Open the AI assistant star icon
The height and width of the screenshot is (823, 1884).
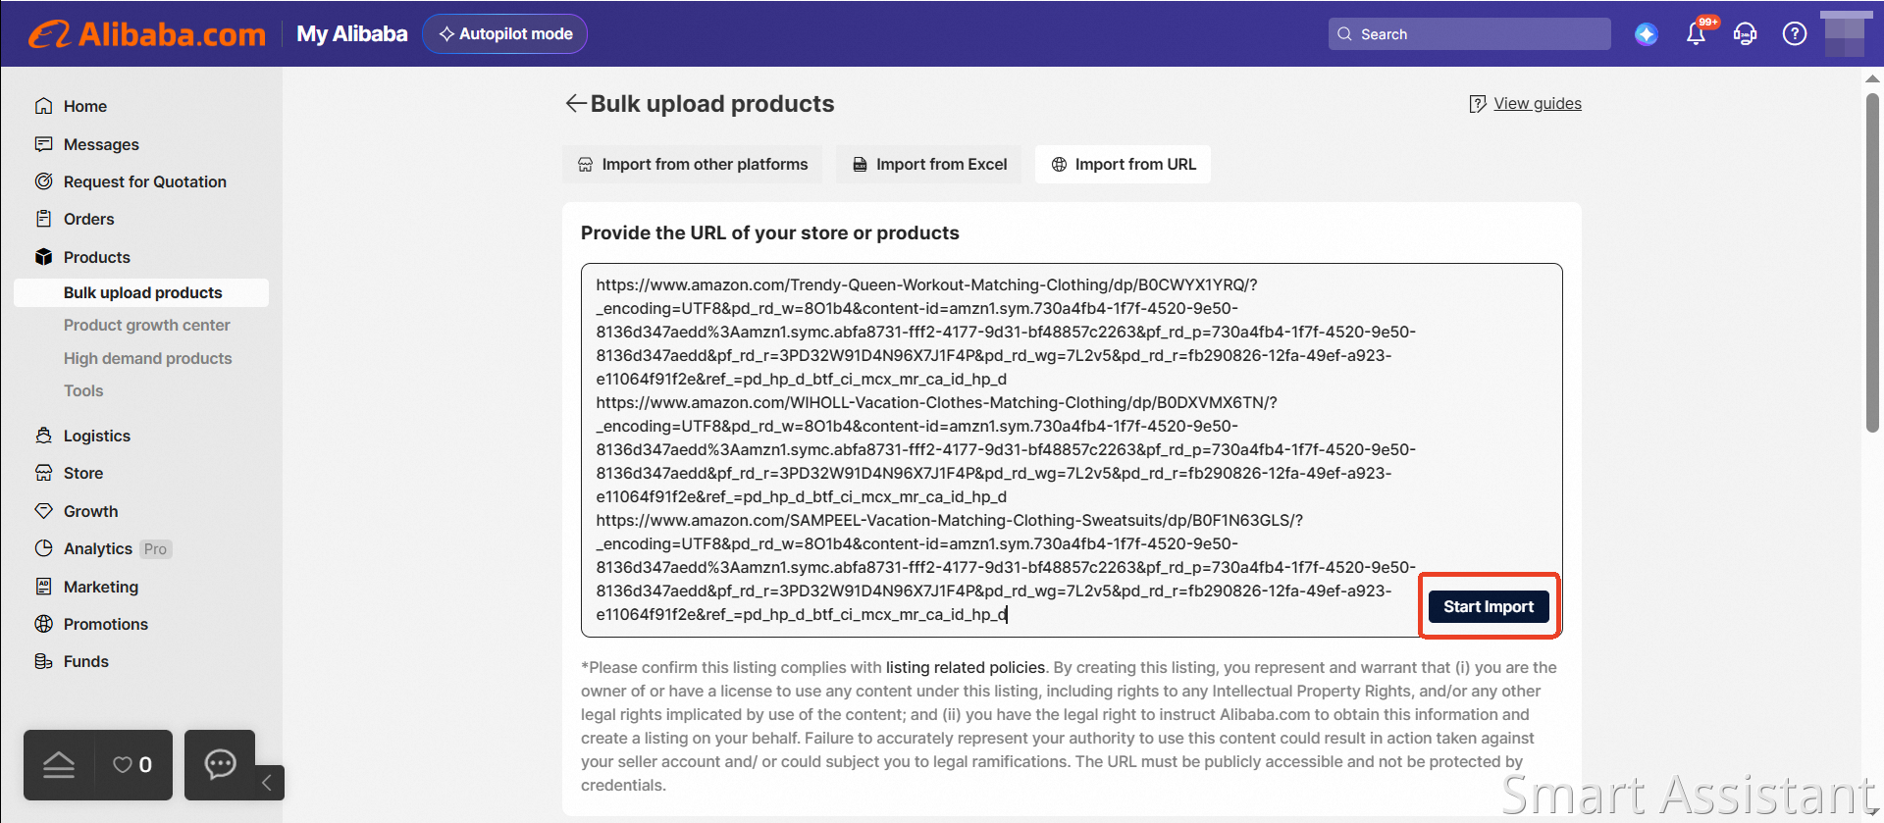pyautogui.click(x=1647, y=34)
